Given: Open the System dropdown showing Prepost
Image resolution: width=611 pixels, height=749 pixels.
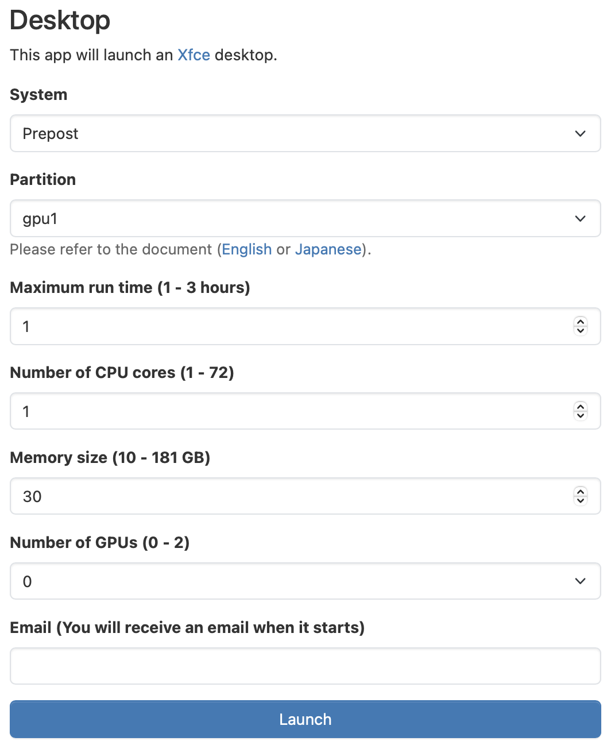Looking at the screenshot, I should click(x=305, y=133).
